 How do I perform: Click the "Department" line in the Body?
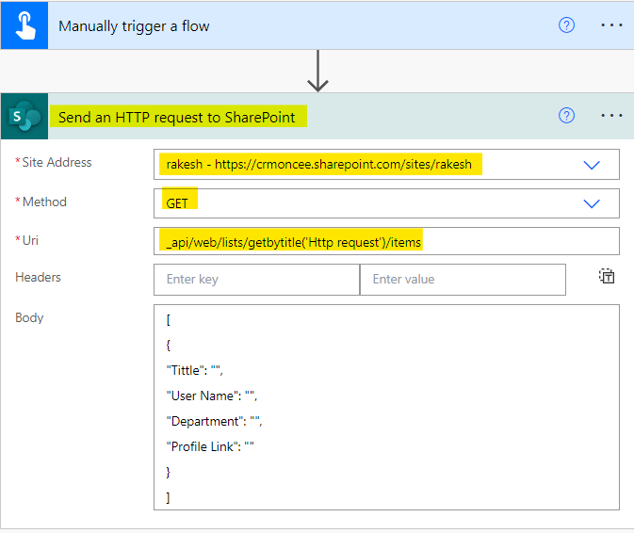pyautogui.click(x=214, y=421)
